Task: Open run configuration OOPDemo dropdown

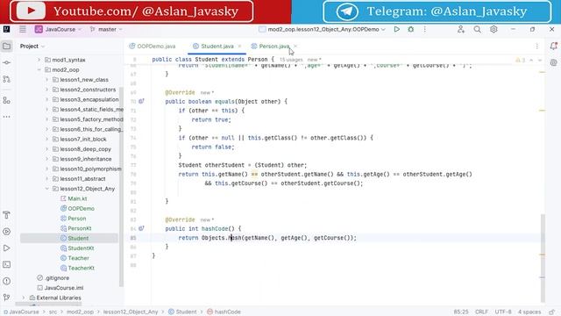Action: tap(322, 29)
